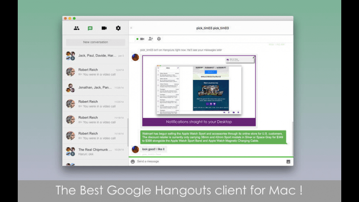Open emoji picker in message bar

(x=133, y=162)
